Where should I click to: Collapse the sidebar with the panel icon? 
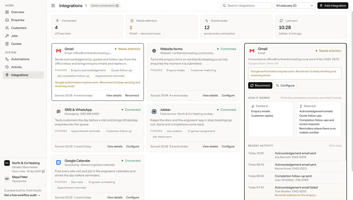pos(53,6)
